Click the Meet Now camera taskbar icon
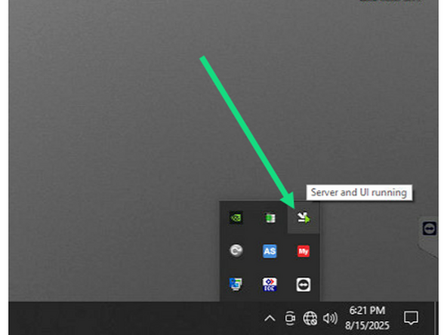Viewport: 447px width, 335px height. (x=290, y=318)
